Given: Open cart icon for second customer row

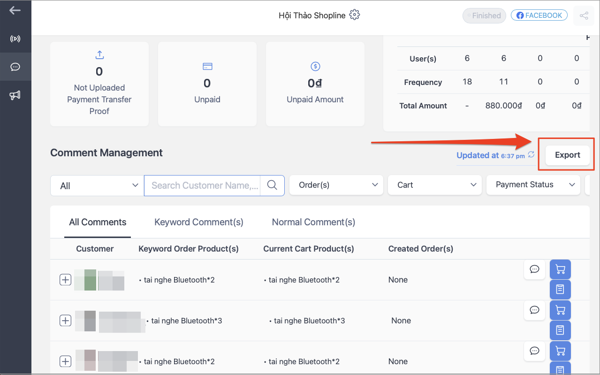Looking at the screenshot, I should point(560,310).
